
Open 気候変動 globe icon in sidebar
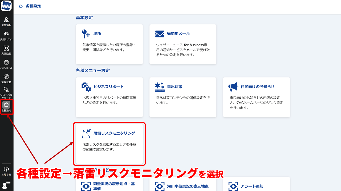6,78
